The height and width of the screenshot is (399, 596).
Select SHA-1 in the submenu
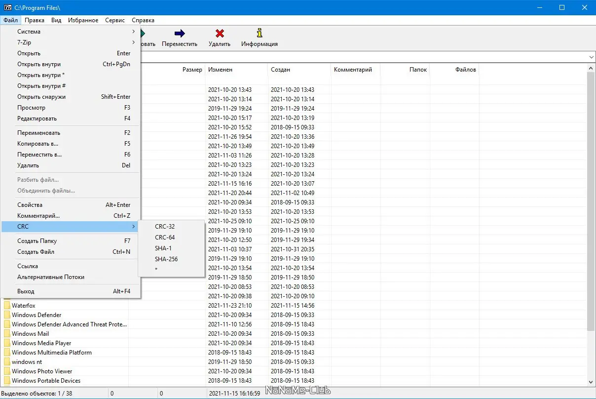tap(171, 248)
